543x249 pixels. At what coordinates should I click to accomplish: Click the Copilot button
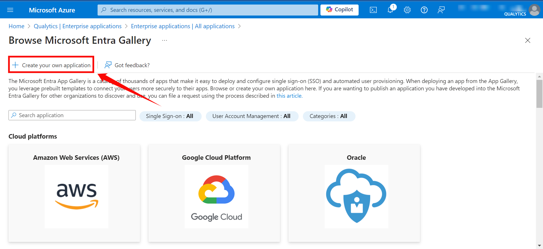point(339,10)
